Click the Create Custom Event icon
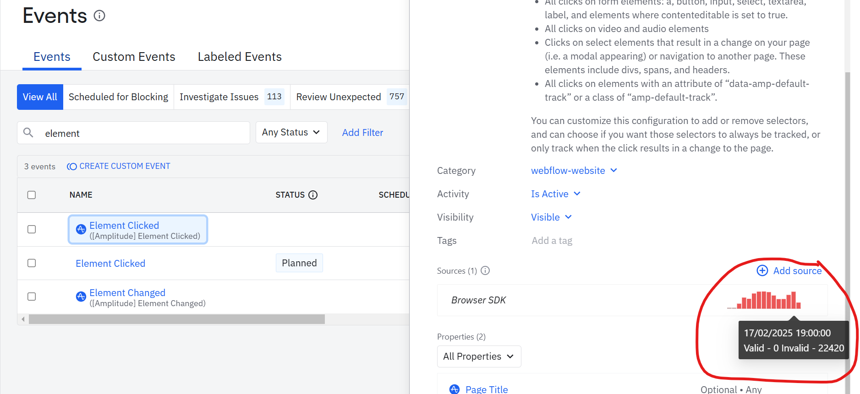Image resolution: width=860 pixels, height=394 pixels. (72, 167)
